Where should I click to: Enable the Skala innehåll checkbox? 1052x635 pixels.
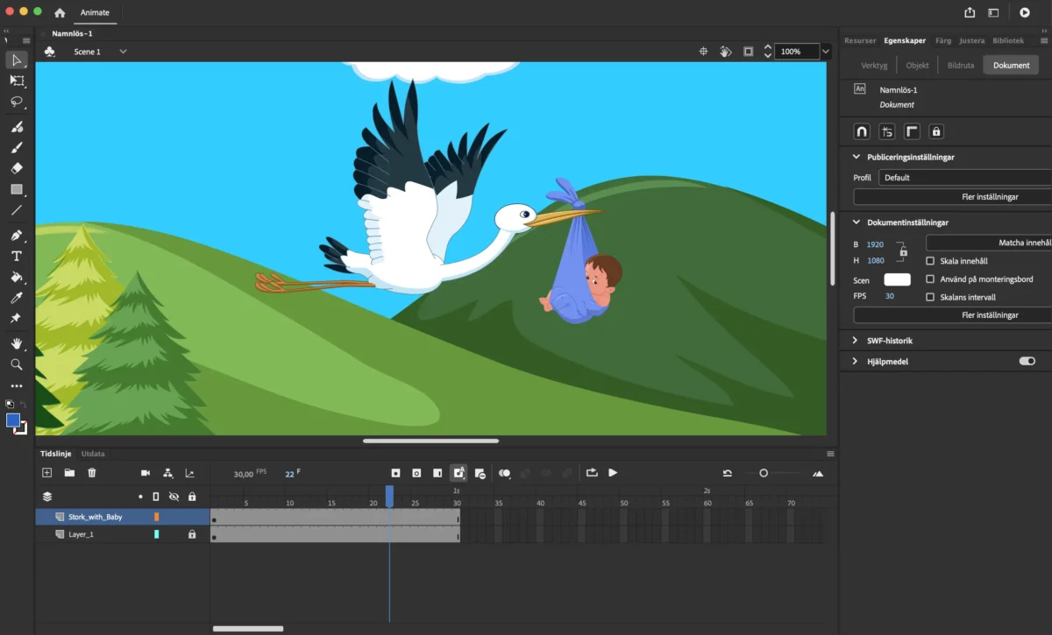(930, 261)
